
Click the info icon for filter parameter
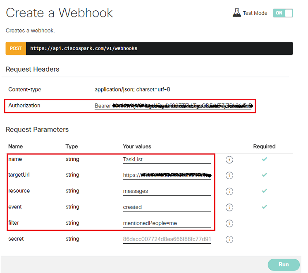click(x=229, y=223)
